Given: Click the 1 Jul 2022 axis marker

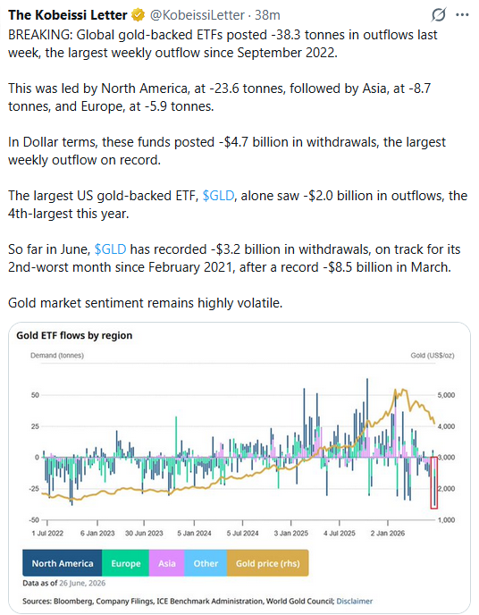Looking at the screenshot, I should (x=47, y=533).
